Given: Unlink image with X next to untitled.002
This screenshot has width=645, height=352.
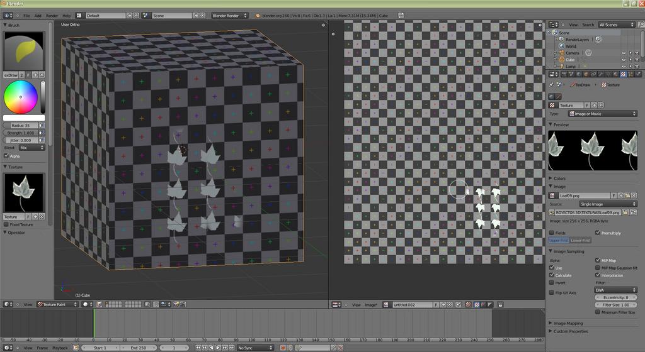Looking at the screenshot, I should [x=449, y=304].
